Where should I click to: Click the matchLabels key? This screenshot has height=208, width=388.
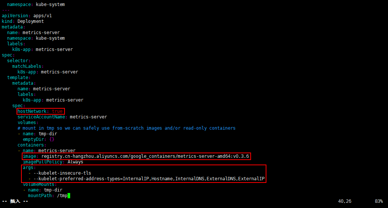point(27,66)
